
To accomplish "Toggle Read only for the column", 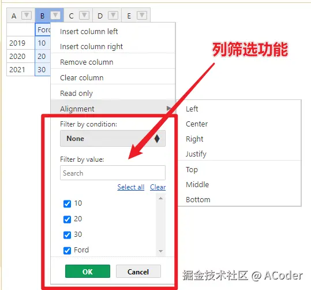I will point(113,93).
